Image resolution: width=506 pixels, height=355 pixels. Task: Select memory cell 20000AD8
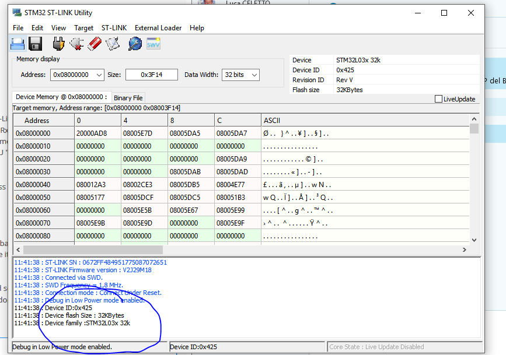97,133
